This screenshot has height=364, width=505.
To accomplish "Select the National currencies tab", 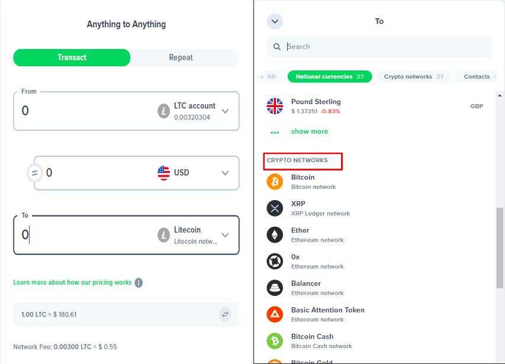I will [330, 76].
